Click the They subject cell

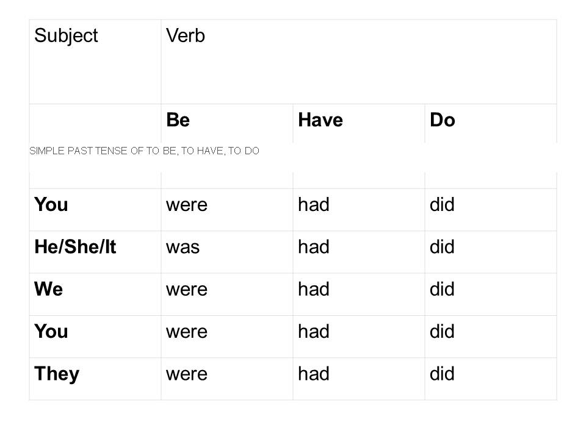(x=57, y=374)
